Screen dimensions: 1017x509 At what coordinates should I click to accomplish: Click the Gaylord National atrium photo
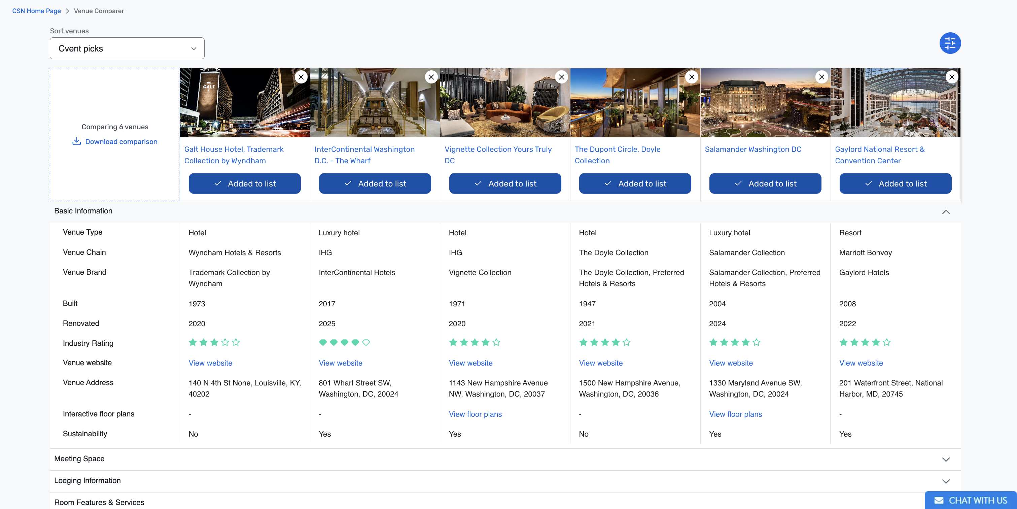[896, 103]
